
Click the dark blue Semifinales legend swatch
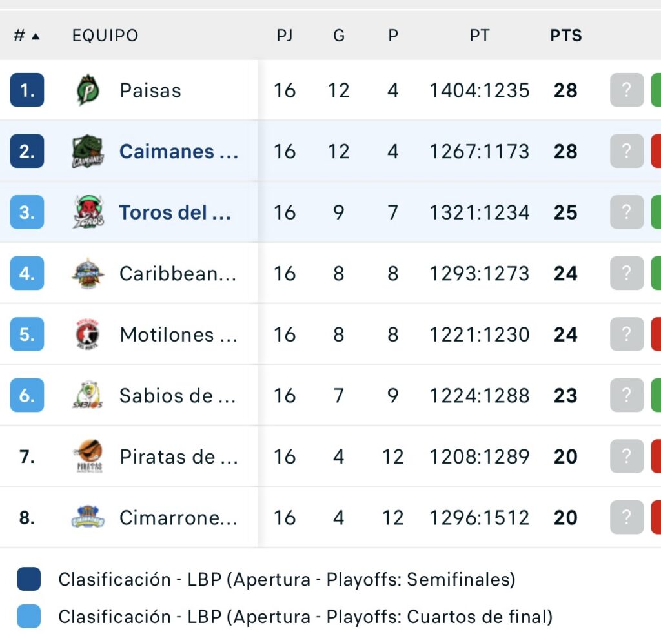point(29,579)
